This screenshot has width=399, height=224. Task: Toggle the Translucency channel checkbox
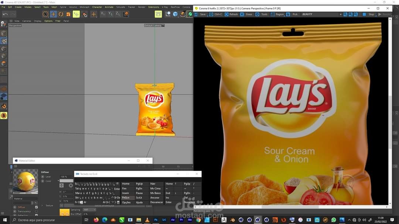(36, 211)
